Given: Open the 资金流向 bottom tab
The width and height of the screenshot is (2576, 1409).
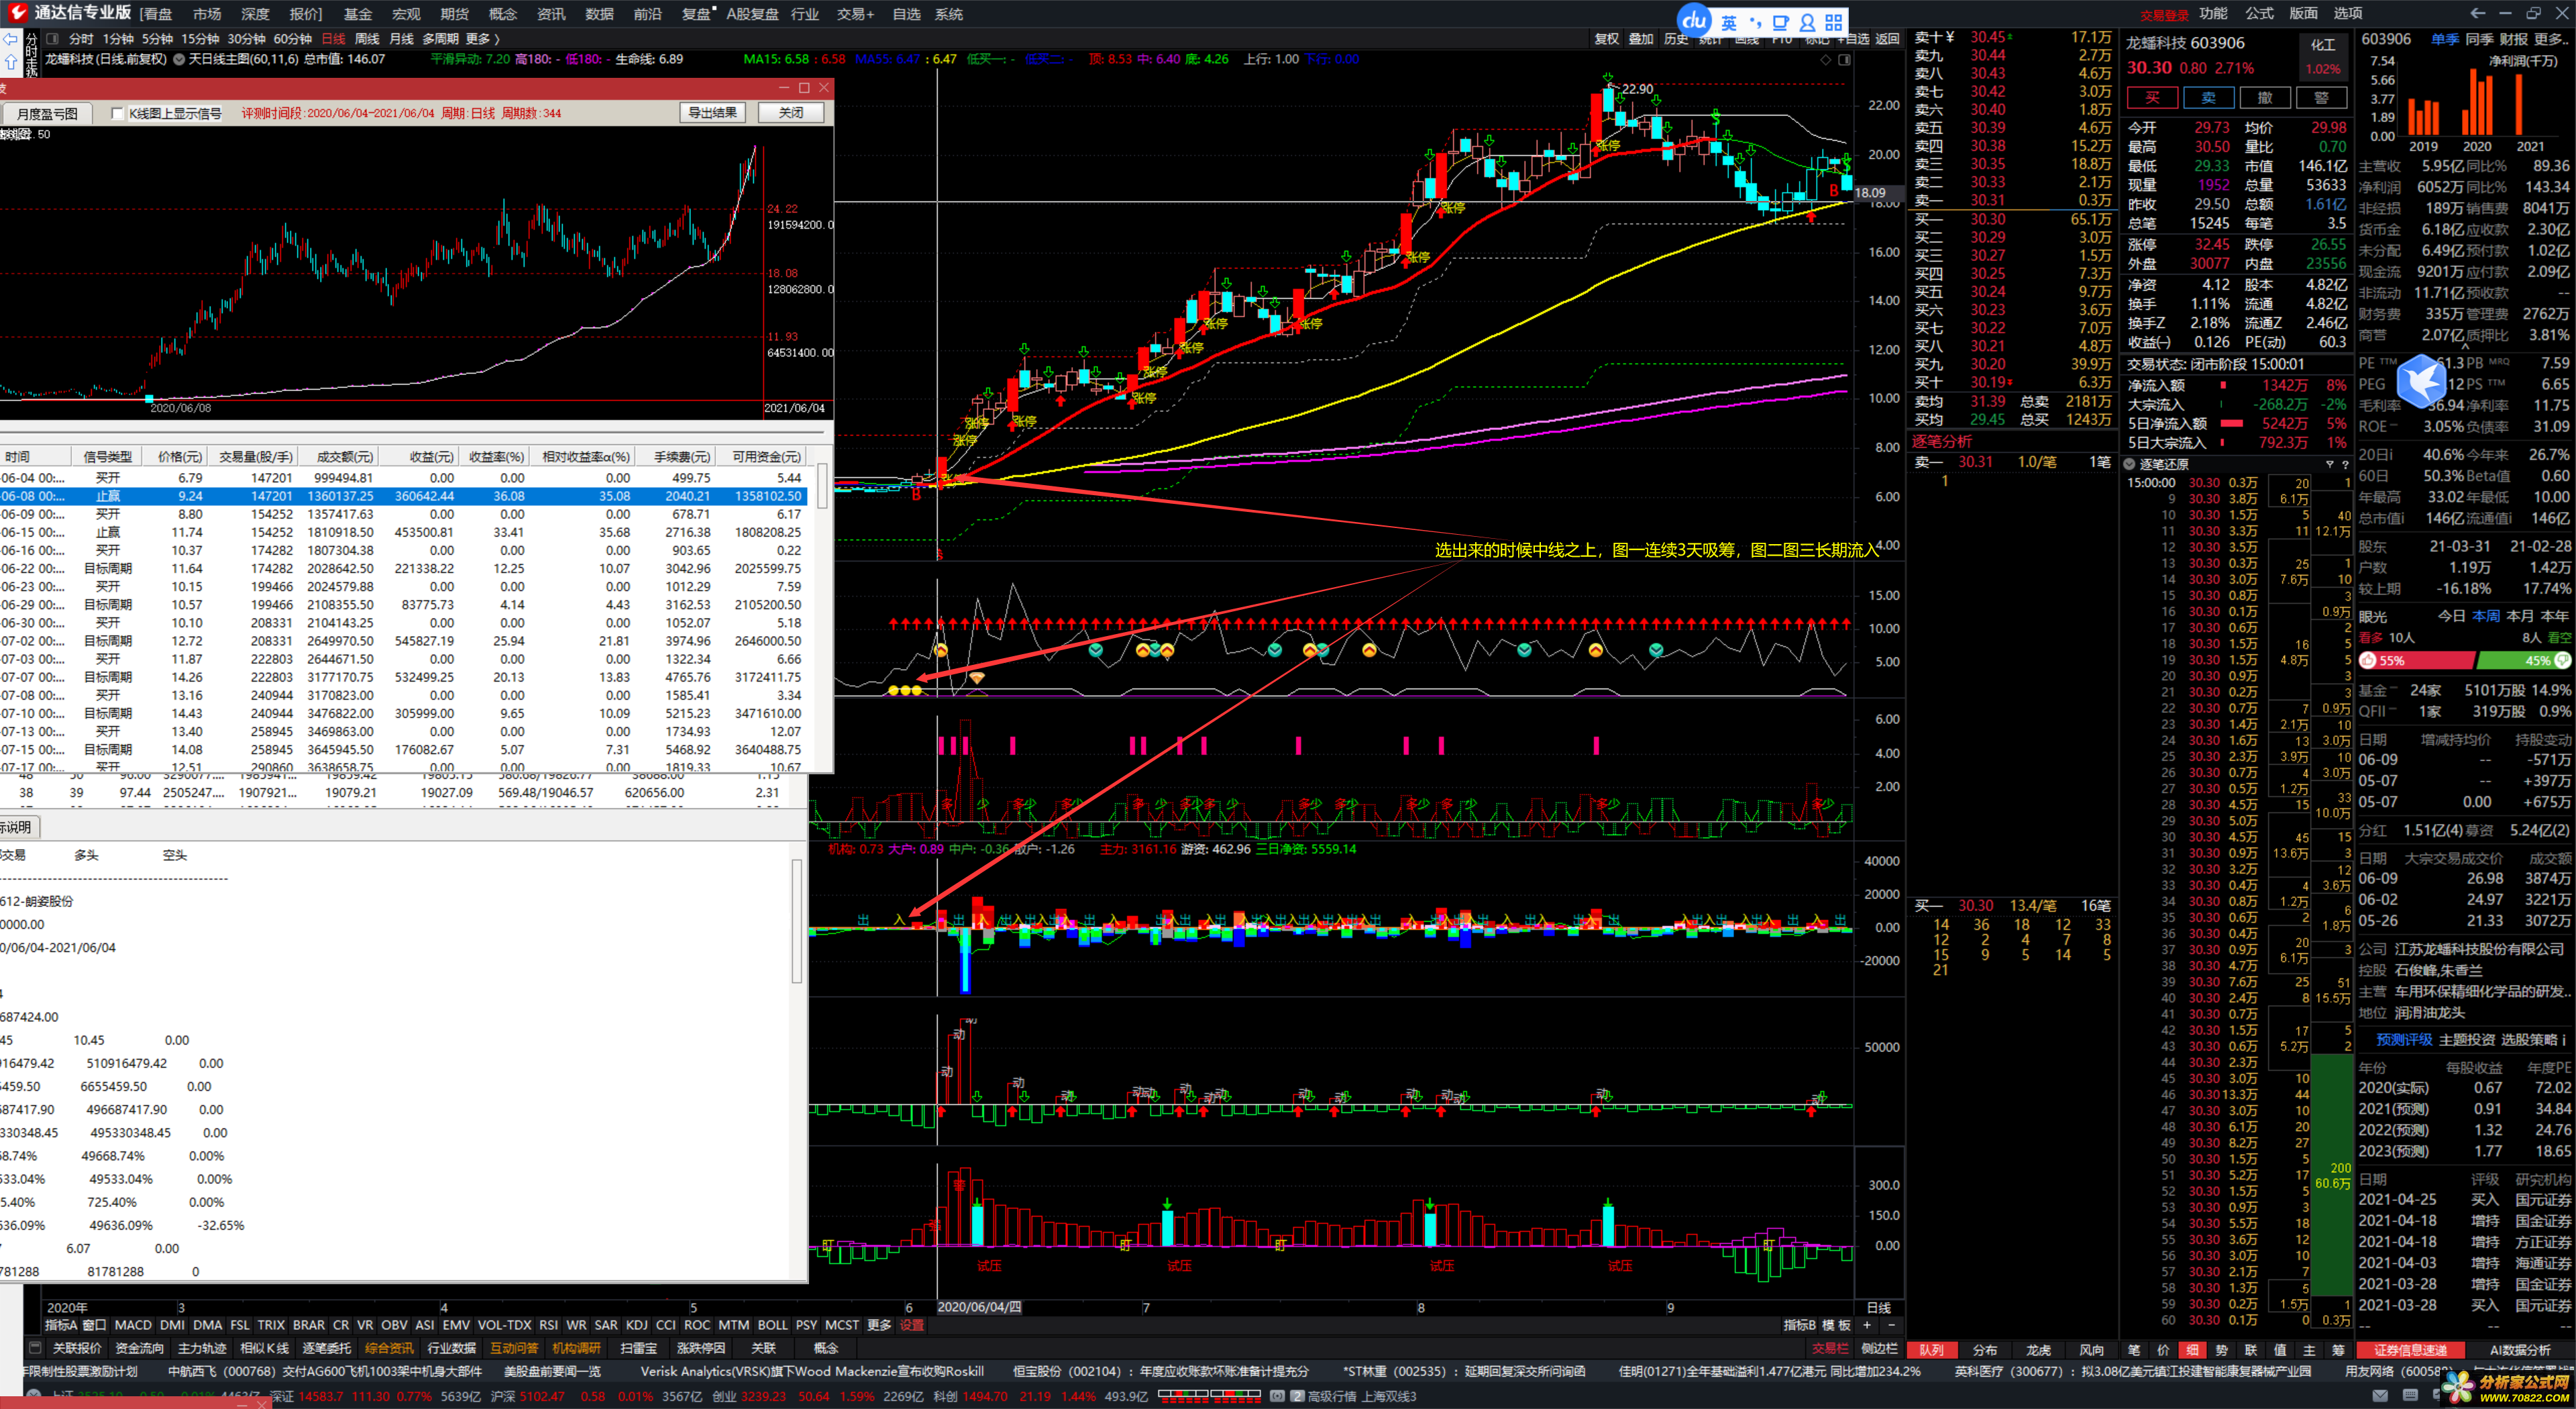Looking at the screenshot, I should pos(139,1348).
